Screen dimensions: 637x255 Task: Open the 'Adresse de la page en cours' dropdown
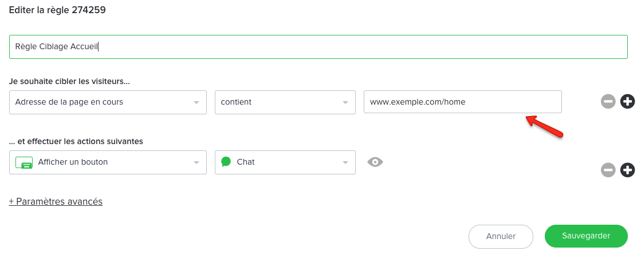(108, 102)
